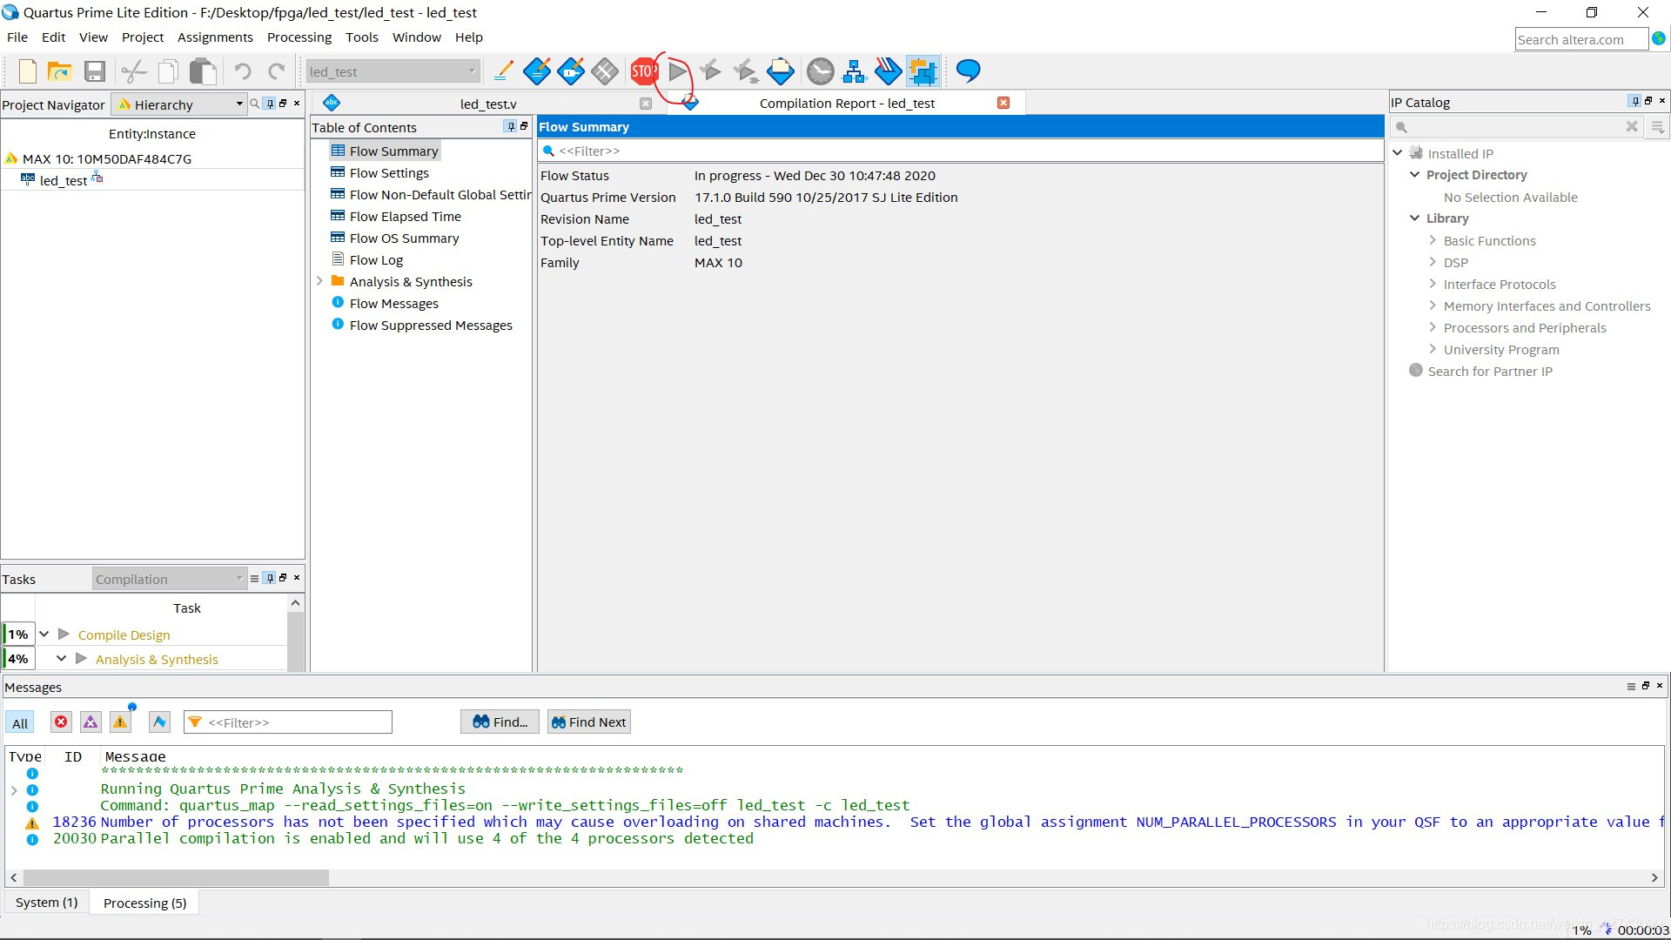Click the Find... button in Messages

[500, 722]
